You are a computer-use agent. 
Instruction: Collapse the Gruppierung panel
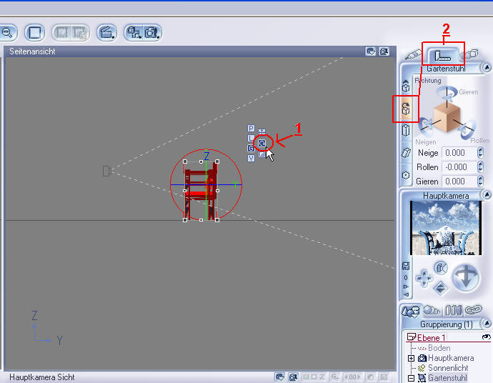tap(487, 324)
